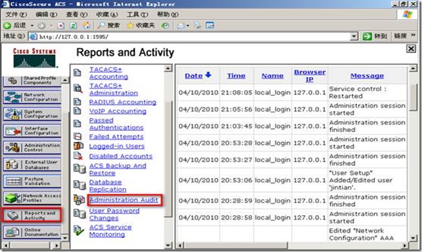The height and width of the screenshot is (252, 422).
Task: Open the Favorites star toolbar icon
Action: (130, 25)
